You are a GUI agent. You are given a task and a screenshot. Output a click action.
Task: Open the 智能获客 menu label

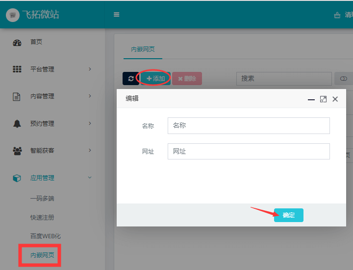pyautogui.click(x=42, y=151)
